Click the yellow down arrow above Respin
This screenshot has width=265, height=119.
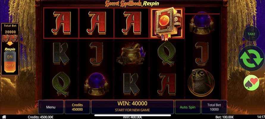(x=10, y=44)
